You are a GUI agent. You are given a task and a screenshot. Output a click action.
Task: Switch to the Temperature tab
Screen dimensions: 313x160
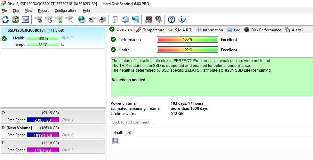(x=150, y=30)
